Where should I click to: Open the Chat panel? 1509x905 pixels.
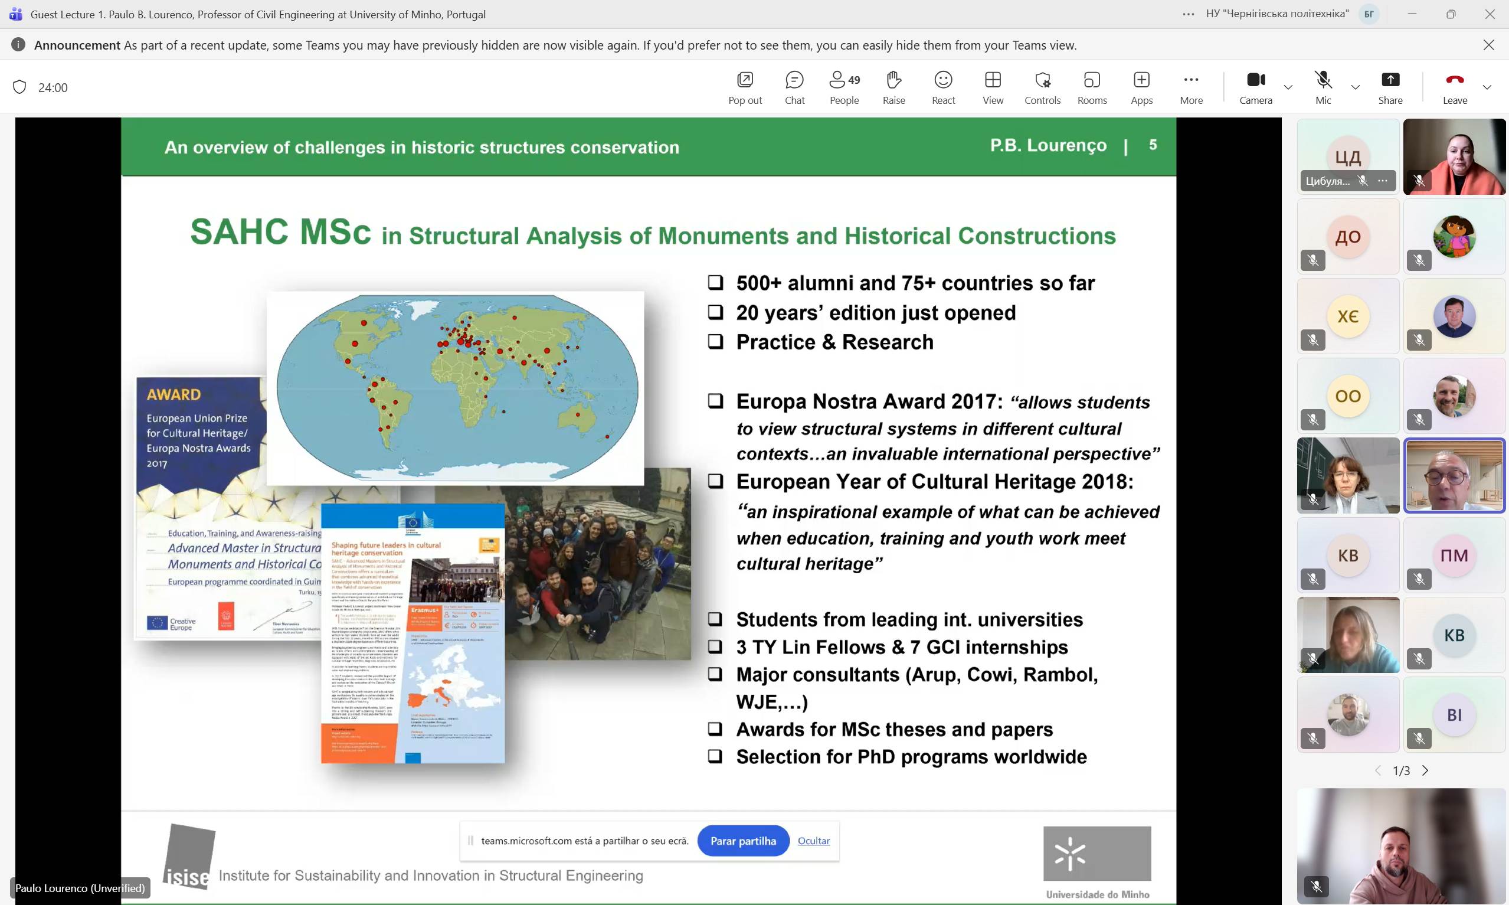click(794, 87)
